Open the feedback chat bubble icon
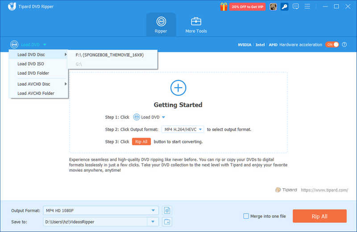This screenshot has width=357, height=232. click(296, 6)
